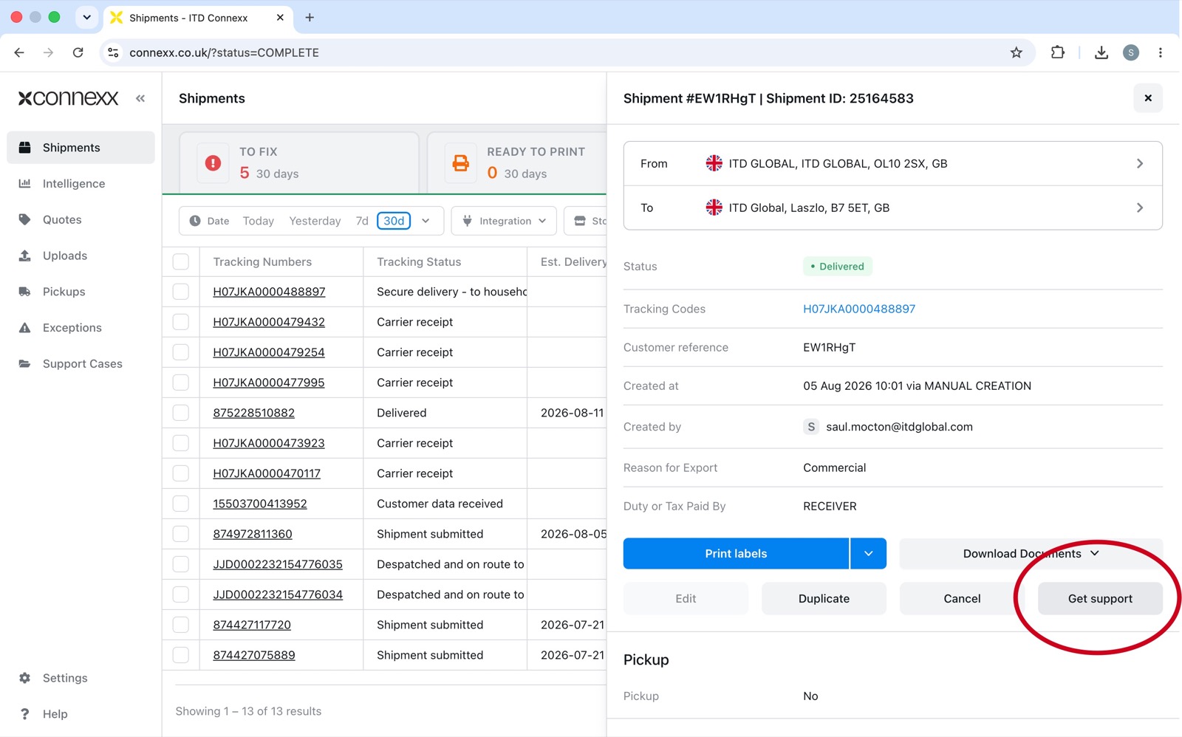Select the 30d date filter
The width and height of the screenshot is (1182, 737).
[x=394, y=221]
